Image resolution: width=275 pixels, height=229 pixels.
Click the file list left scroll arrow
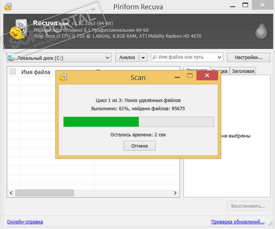tap(11, 193)
